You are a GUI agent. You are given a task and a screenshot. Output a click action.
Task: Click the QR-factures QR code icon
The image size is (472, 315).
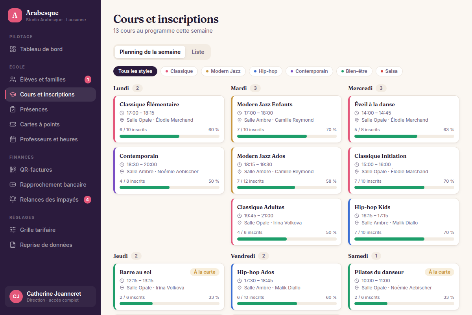13,170
